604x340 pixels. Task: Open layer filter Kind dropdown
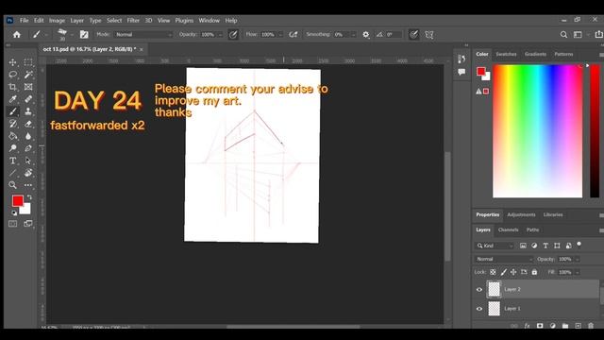point(495,246)
